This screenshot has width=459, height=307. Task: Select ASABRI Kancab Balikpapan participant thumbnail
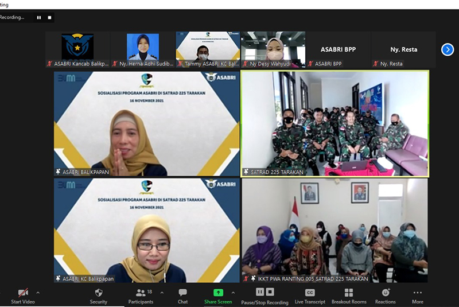coord(77,49)
